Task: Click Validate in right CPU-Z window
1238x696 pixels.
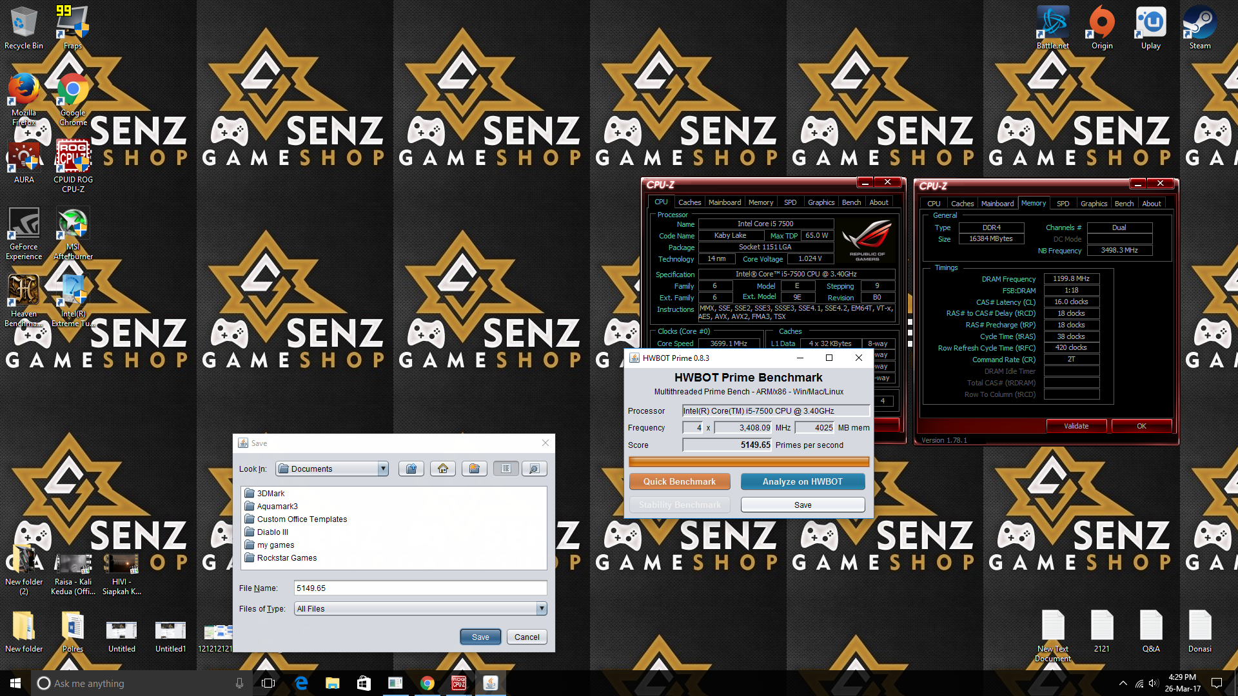Action: [x=1076, y=426]
